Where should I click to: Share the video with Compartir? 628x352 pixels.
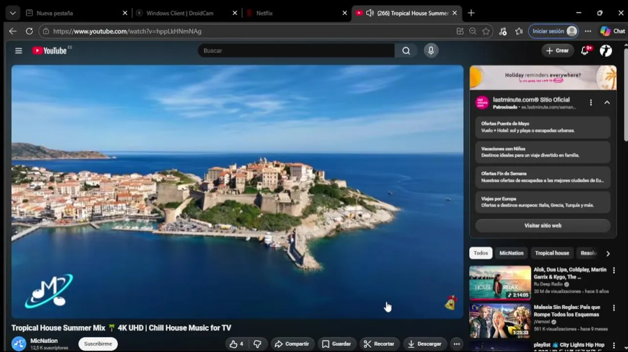coord(292,344)
